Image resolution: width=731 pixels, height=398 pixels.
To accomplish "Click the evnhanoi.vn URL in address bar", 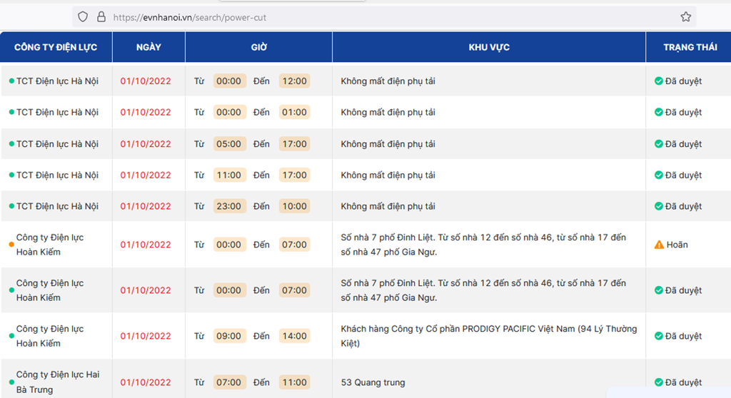I will [189, 17].
